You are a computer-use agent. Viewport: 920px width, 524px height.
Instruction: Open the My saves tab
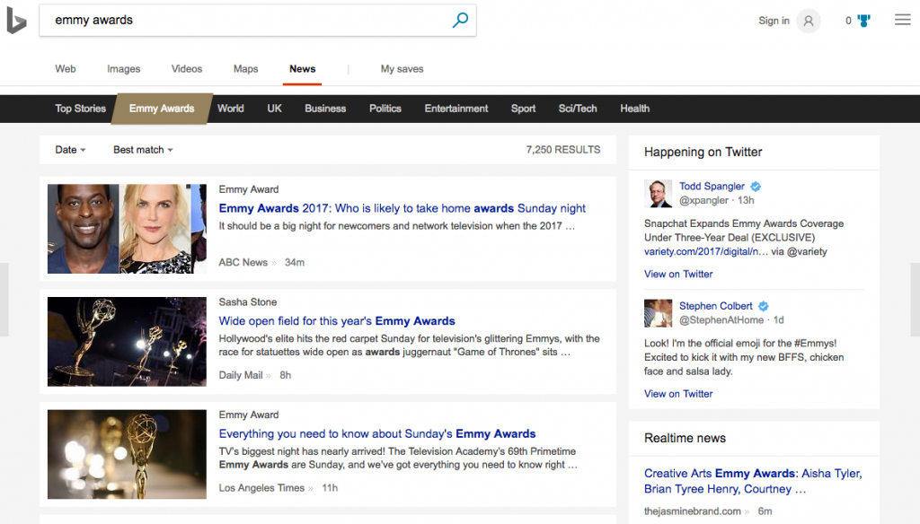tap(402, 69)
